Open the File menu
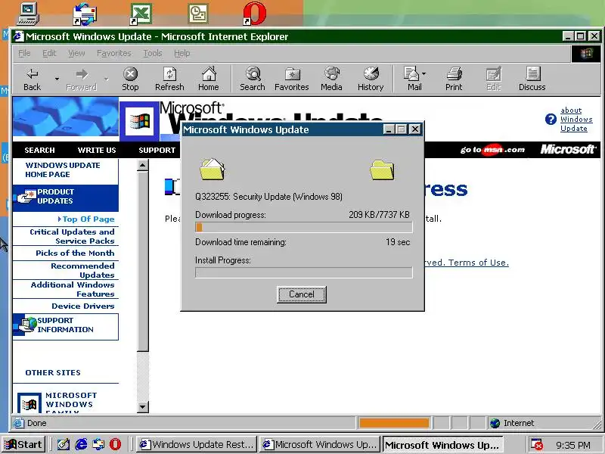The height and width of the screenshot is (454, 605). point(24,53)
